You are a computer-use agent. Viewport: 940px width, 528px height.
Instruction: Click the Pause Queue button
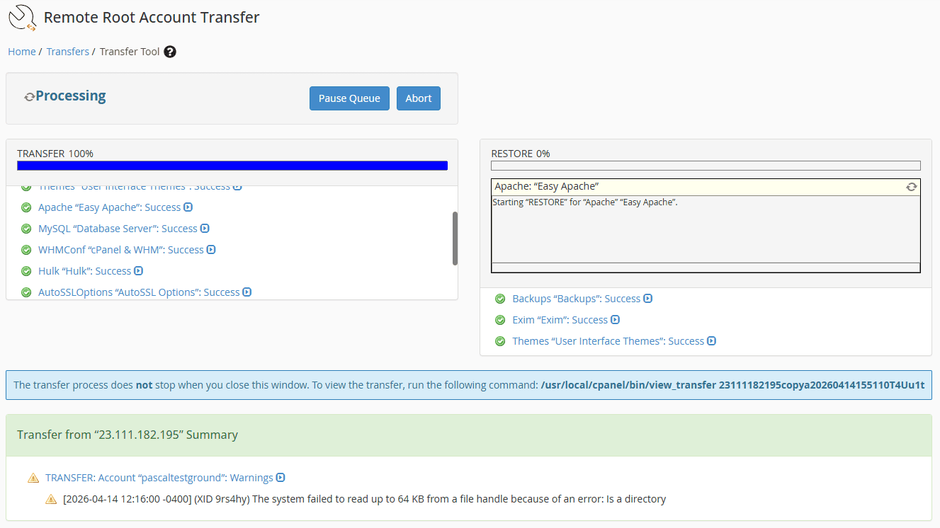[x=349, y=98]
